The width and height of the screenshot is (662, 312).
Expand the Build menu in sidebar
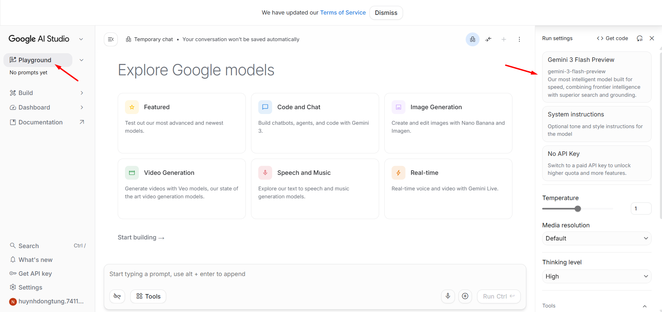(47, 93)
